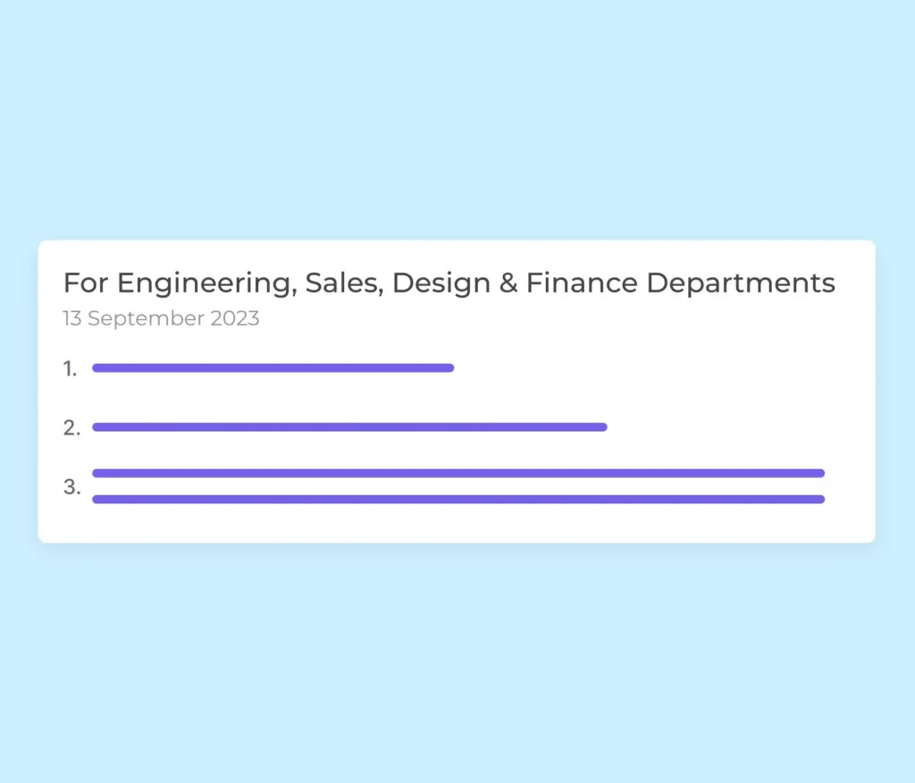This screenshot has height=783, width=915.
Task: Click the year 2023 in the date
Action: [x=235, y=318]
